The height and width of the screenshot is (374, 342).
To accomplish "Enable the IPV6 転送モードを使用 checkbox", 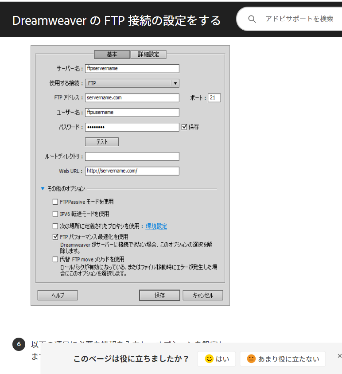I will tap(55, 214).
